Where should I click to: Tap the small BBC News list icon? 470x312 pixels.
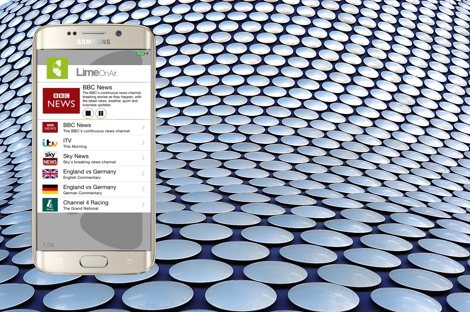[50, 127]
